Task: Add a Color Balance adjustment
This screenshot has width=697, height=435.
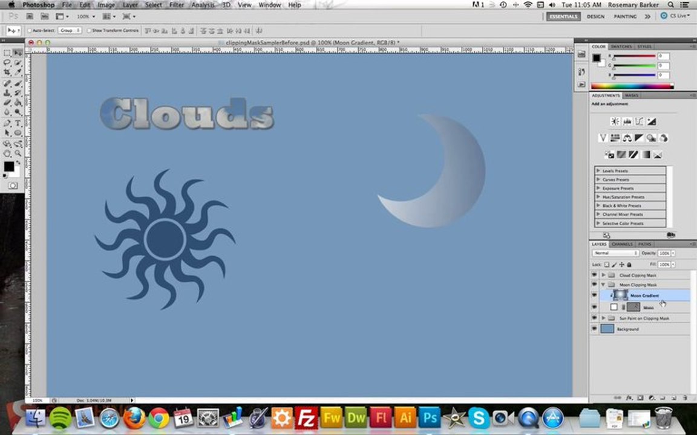Action: (x=627, y=138)
